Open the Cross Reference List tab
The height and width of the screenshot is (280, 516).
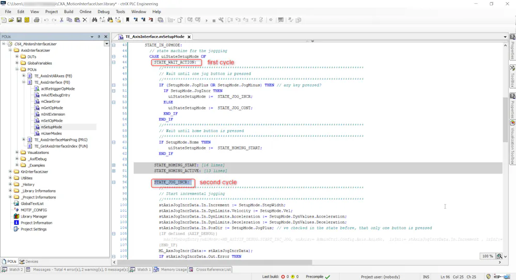(210, 270)
